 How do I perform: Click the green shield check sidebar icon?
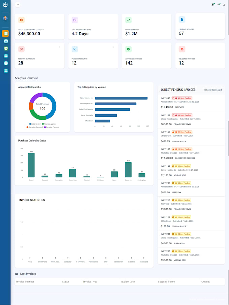click(6, 48)
